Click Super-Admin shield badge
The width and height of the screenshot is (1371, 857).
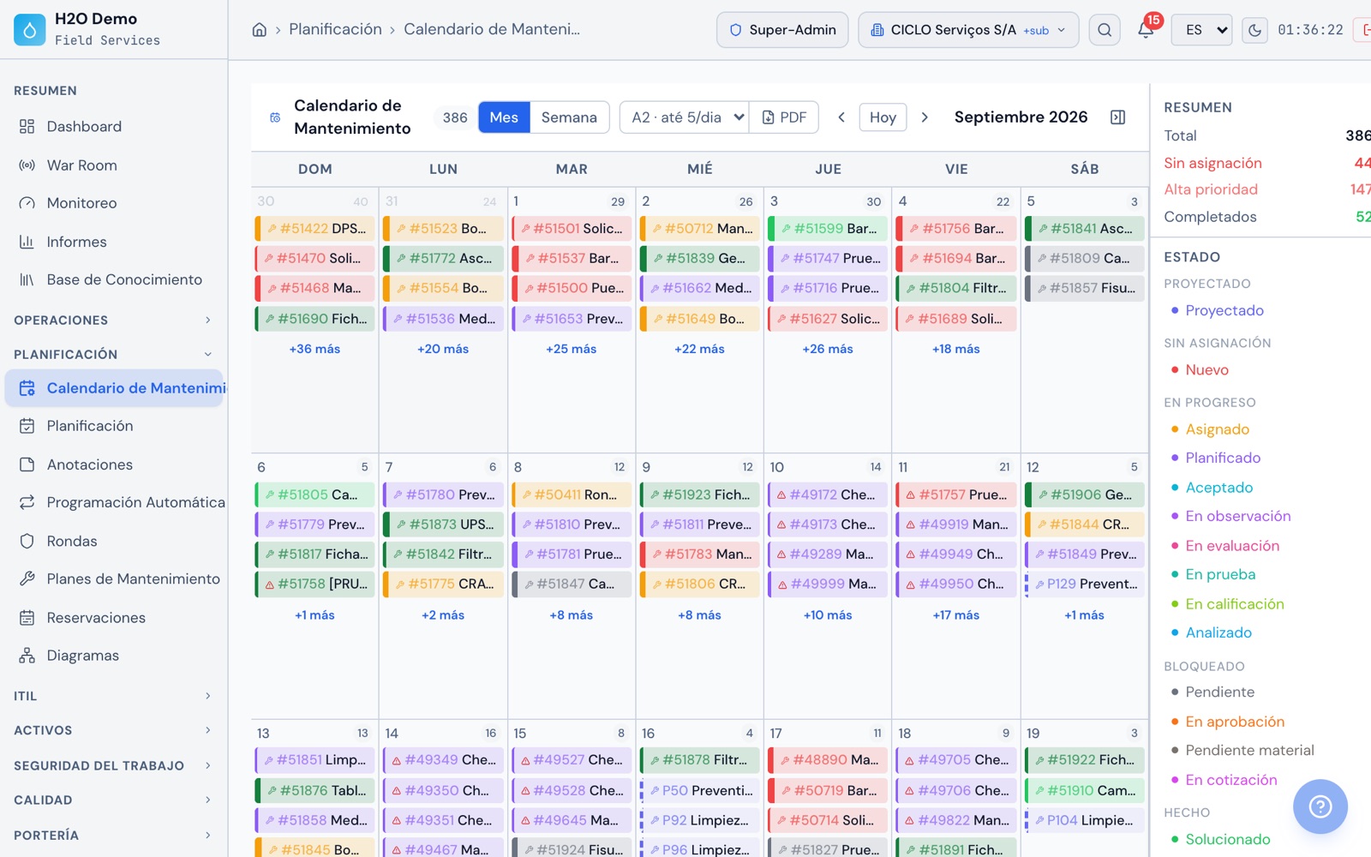[x=782, y=30]
